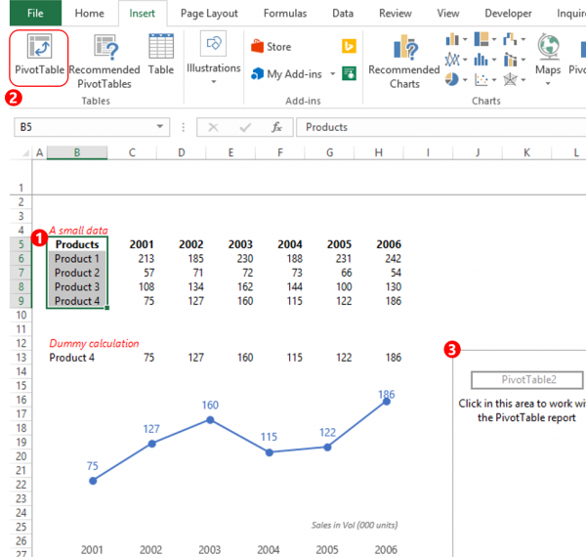
Task: Click the 186 data point on chart
Action: tap(387, 401)
